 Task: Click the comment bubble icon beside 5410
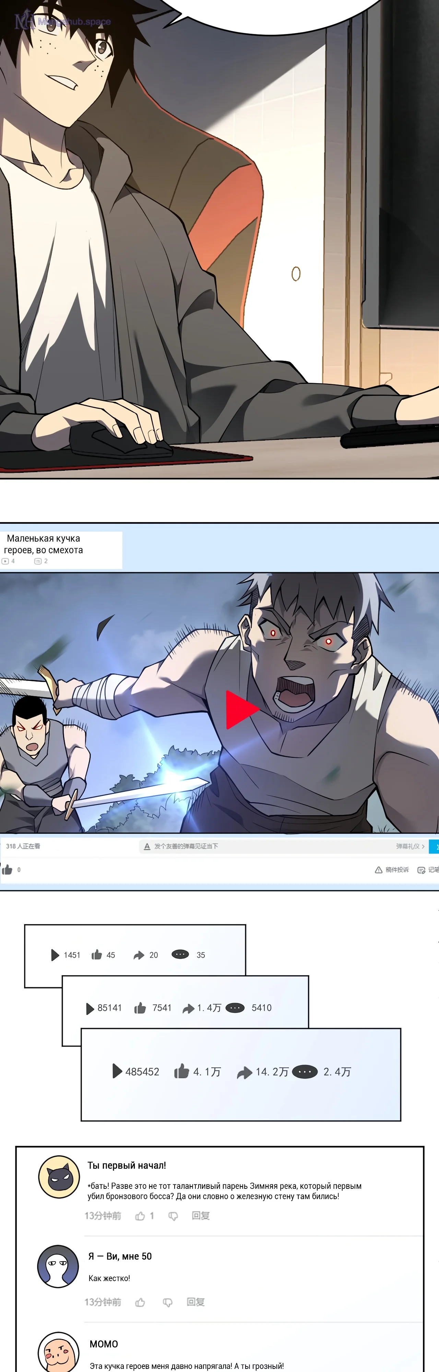point(235,1008)
